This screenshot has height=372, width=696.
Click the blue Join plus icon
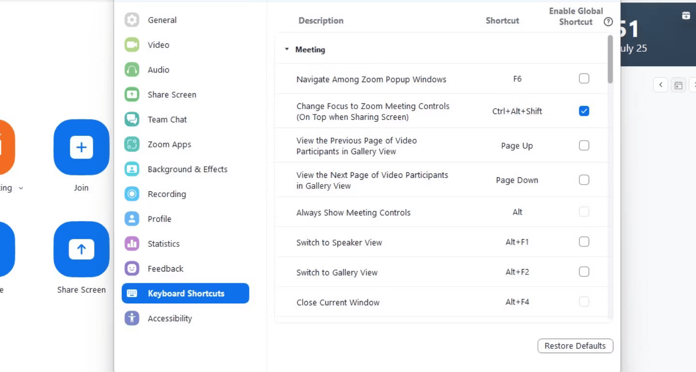[x=81, y=147]
